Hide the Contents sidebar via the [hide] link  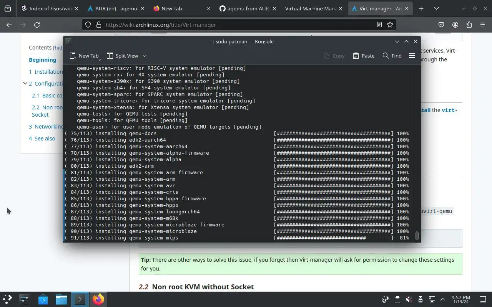(58, 48)
